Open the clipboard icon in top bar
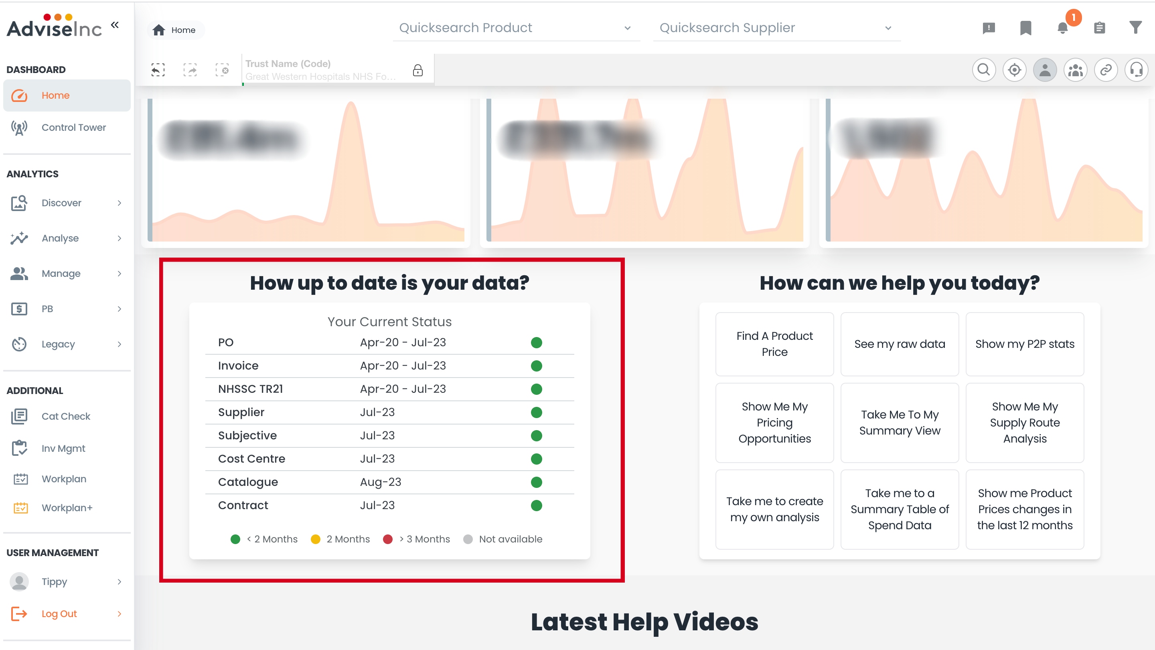This screenshot has width=1155, height=650. pos(1099,28)
